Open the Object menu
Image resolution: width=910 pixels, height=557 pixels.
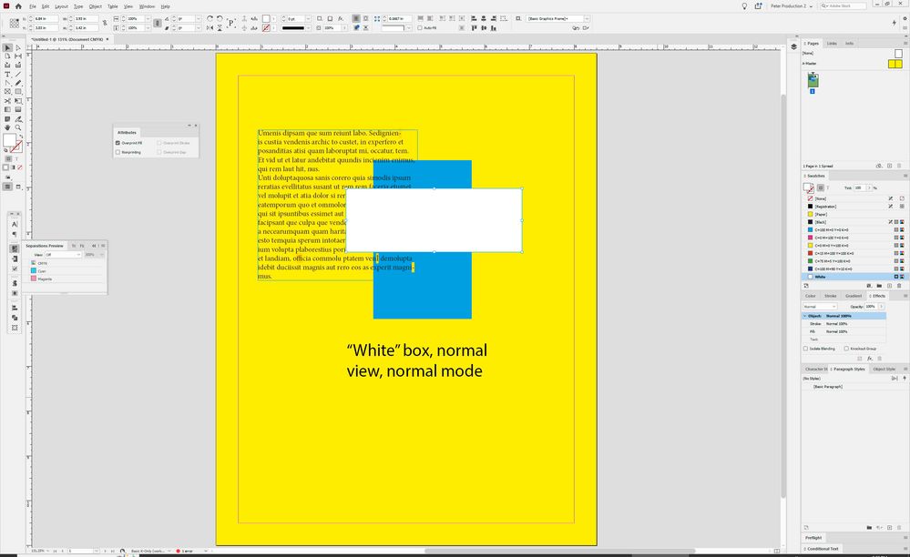(x=95, y=6)
